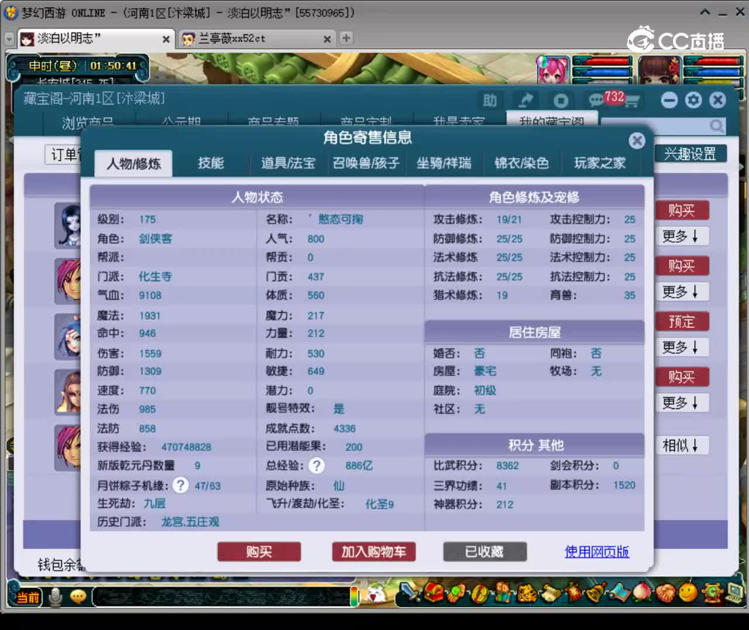749x630 pixels.
Task: Expand the third 更多 dropdown below 预定
Action: click(x=681, y=347)
